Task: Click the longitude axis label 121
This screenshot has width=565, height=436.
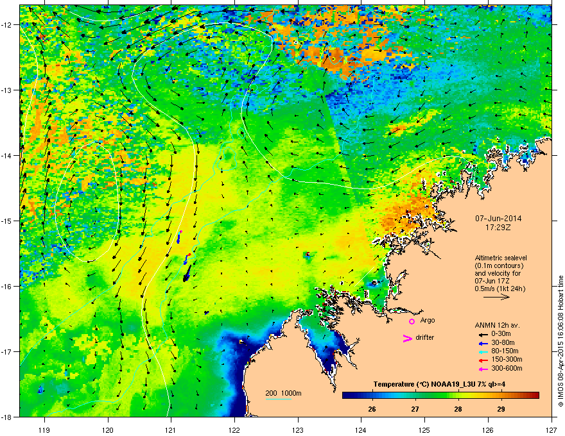Action: 171,430
